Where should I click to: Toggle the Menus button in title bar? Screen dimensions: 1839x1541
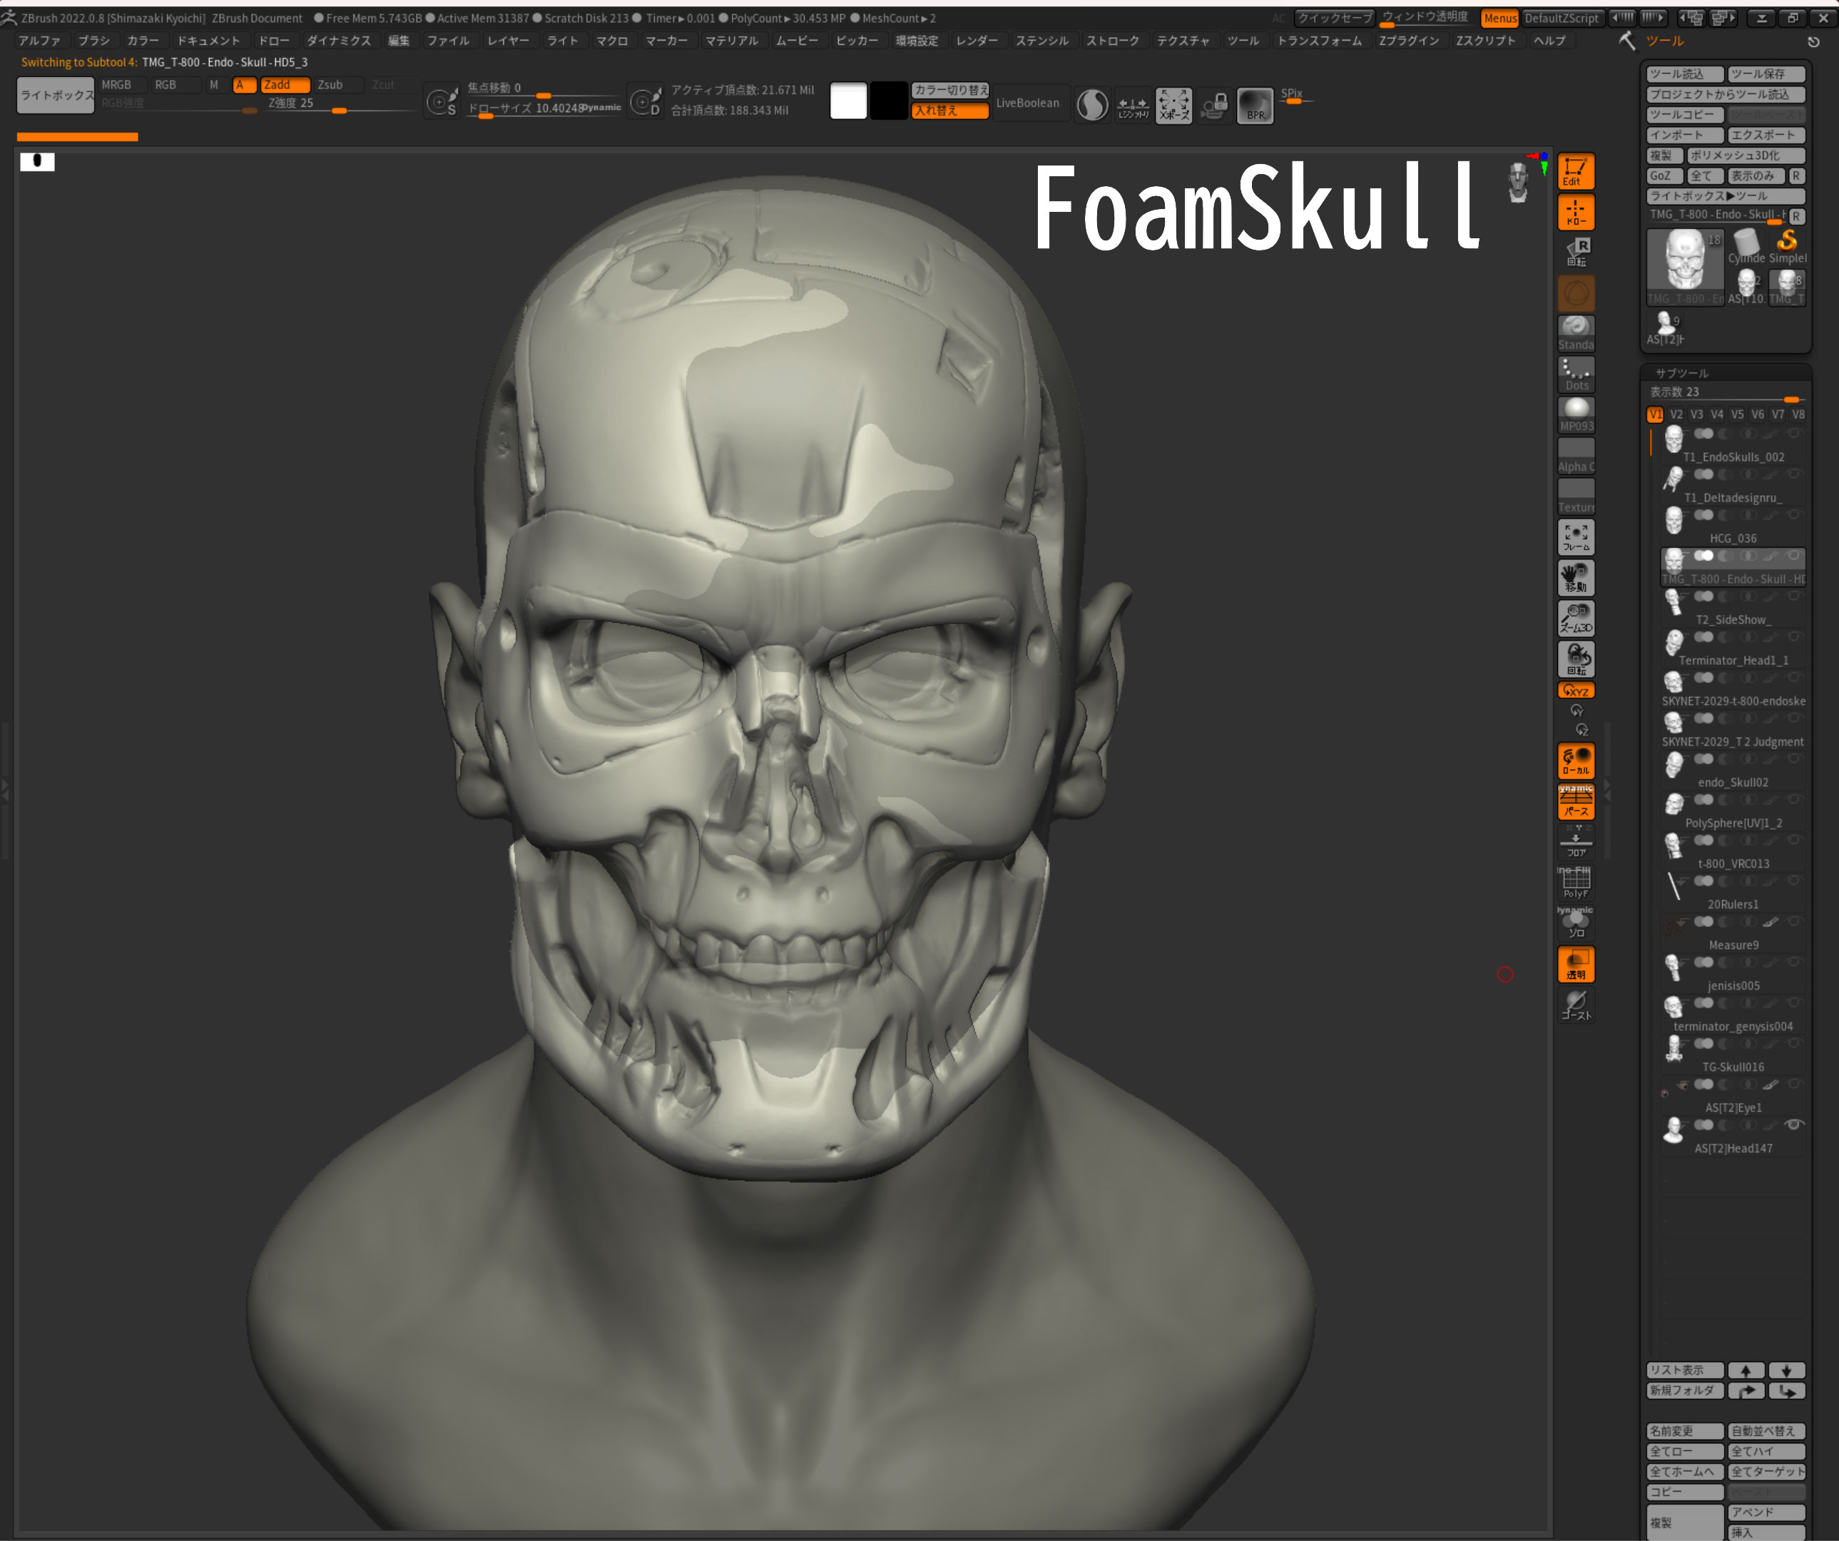(x=1500, y=19)
